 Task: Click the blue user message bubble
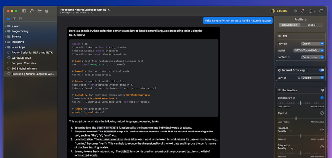pyautogui.click(x=238, y=21)
